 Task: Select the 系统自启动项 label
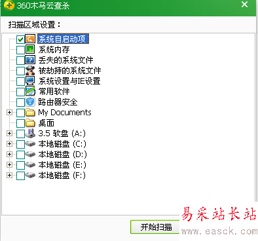tap(63, 39)
